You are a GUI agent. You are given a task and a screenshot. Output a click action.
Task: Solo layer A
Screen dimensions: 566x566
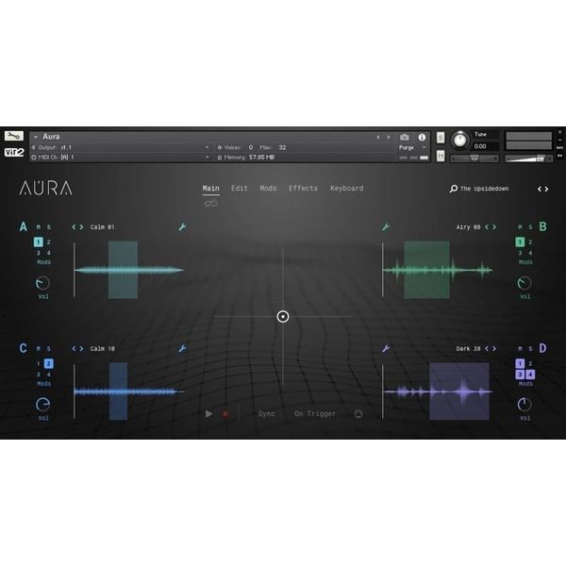tap(49, 227)
